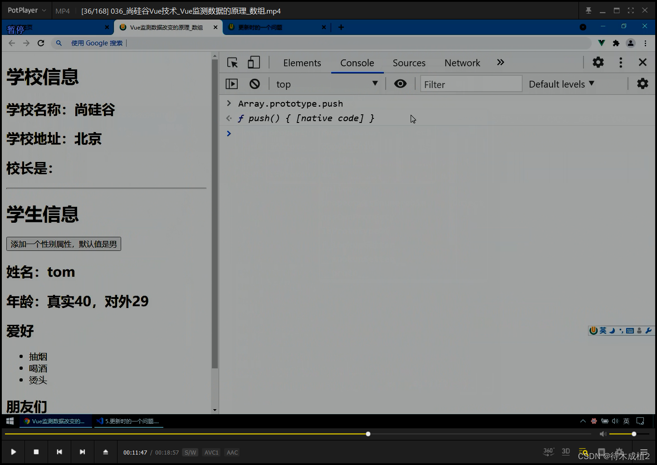Viewport: 657px width, 465px height.
Task: Reload the current page
Action: click(x=41, y=43)
